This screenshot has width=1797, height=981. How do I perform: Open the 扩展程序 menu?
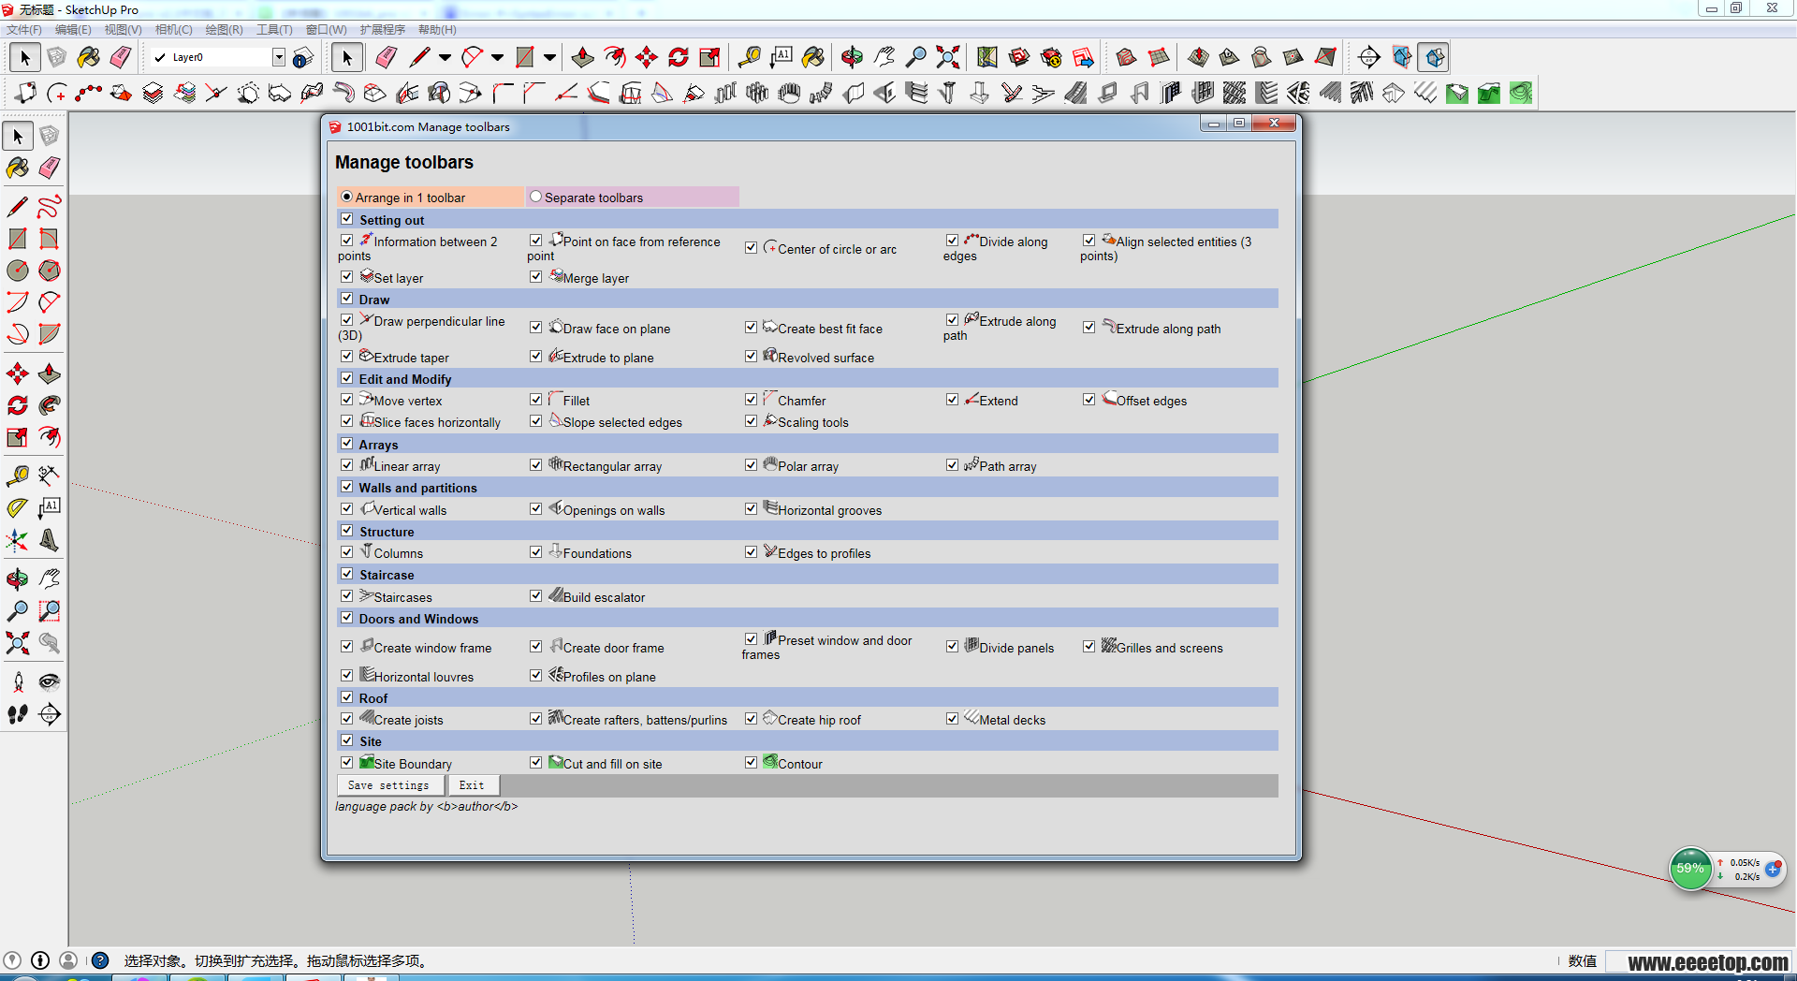(382, 30)
